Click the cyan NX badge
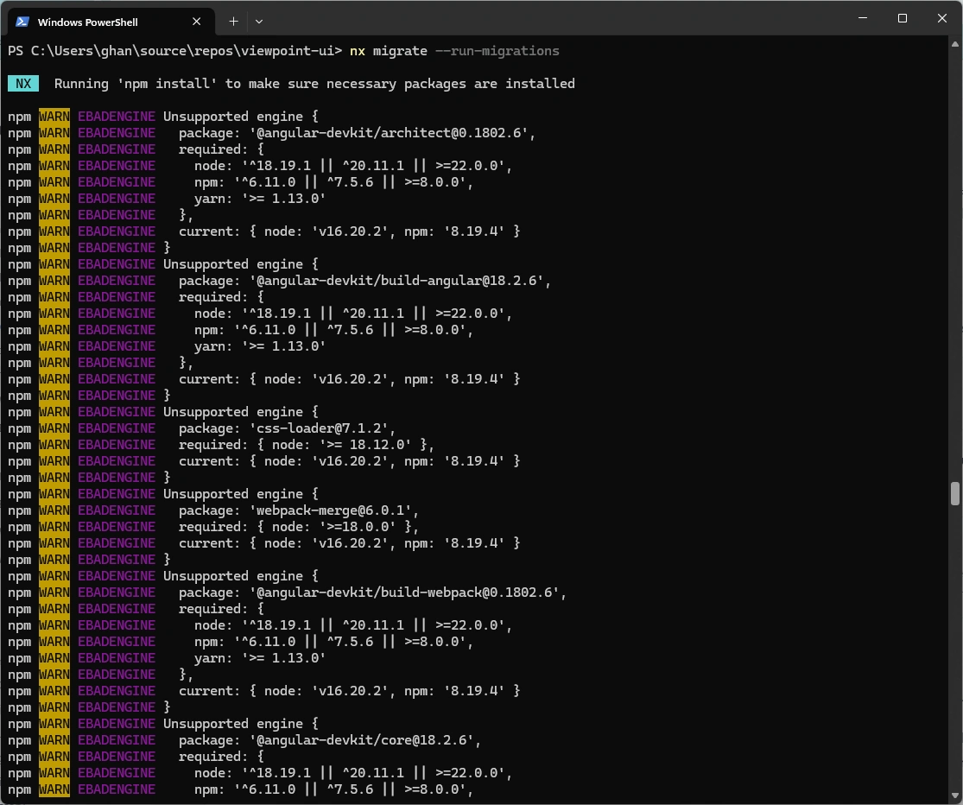The height and width of the screenshot is (805, 963). [23, 84]
